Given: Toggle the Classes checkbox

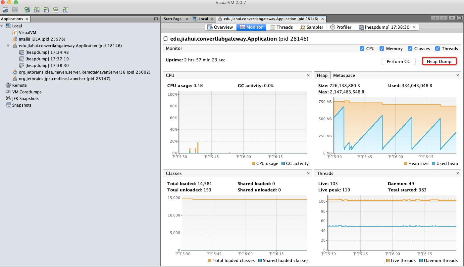Looking at the screenshot, I should [410, 49].
